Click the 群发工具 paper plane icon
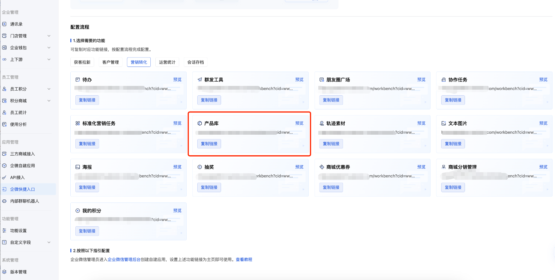The width and height of the screenshot is (555, 280). click(200, 80)
